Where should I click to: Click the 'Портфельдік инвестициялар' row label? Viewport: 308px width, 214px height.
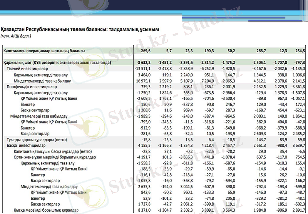coord(30,87)
